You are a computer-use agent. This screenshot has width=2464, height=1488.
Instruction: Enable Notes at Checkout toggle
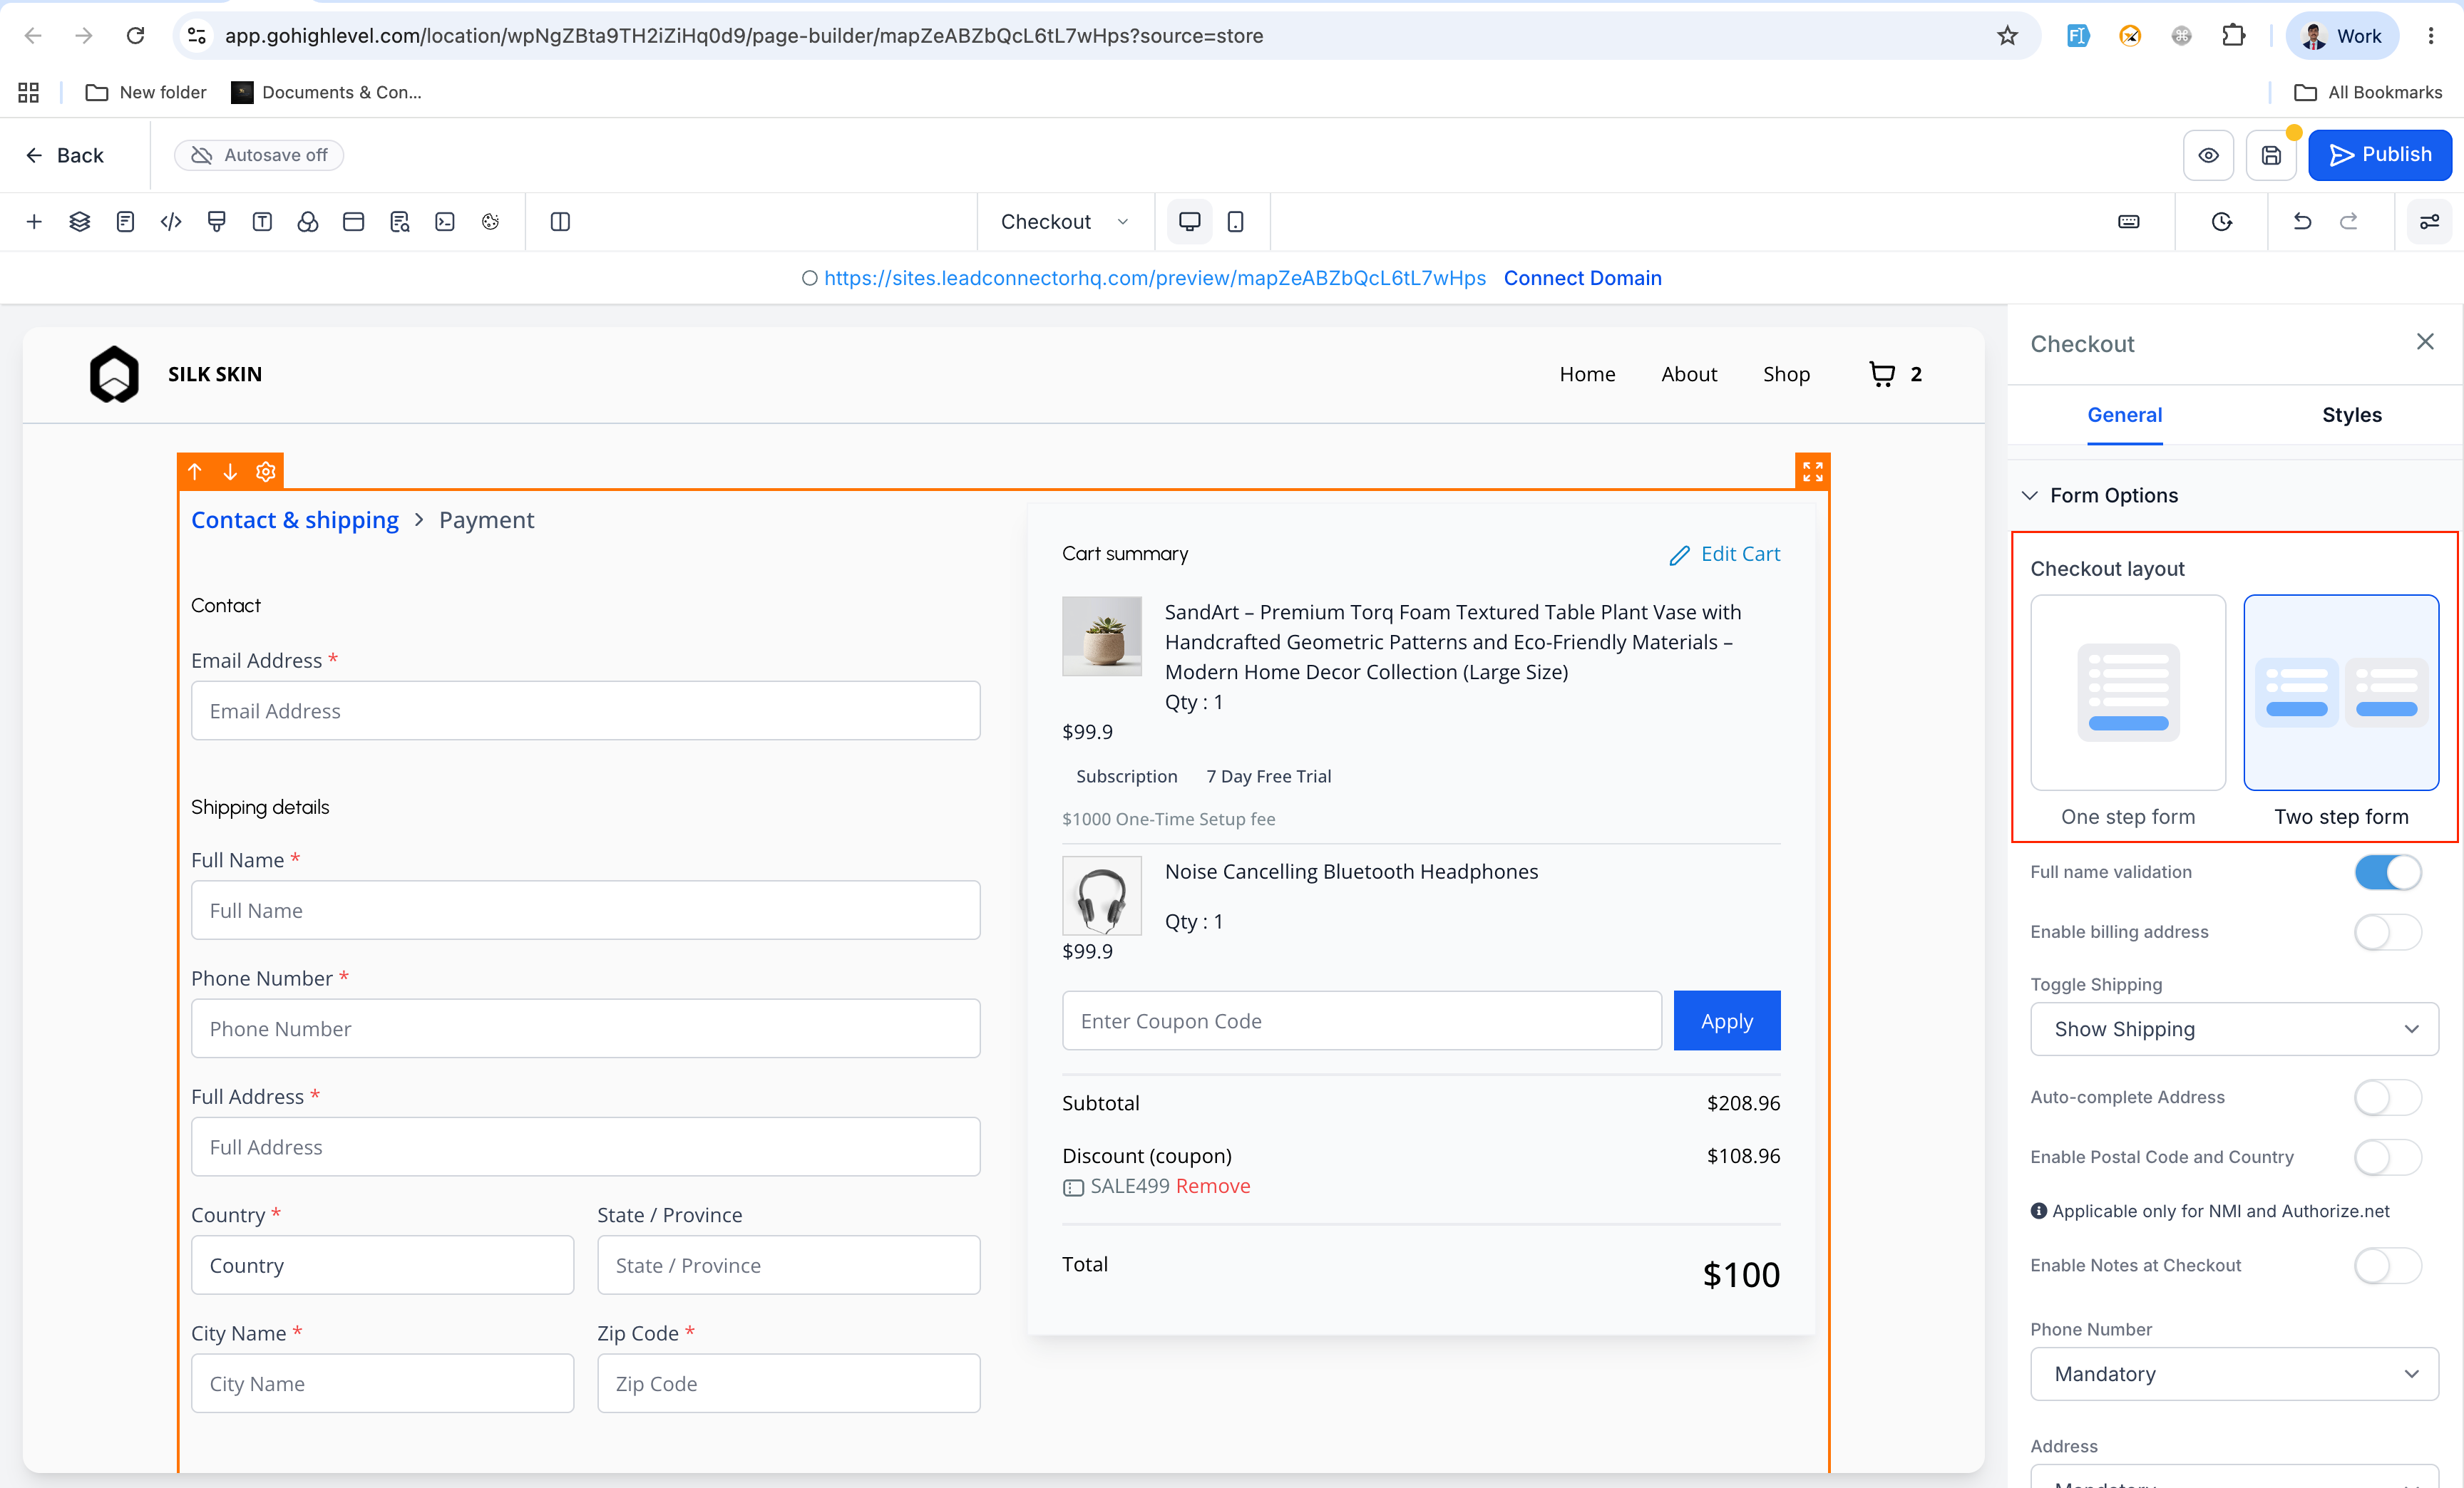pos(2388,1266)
